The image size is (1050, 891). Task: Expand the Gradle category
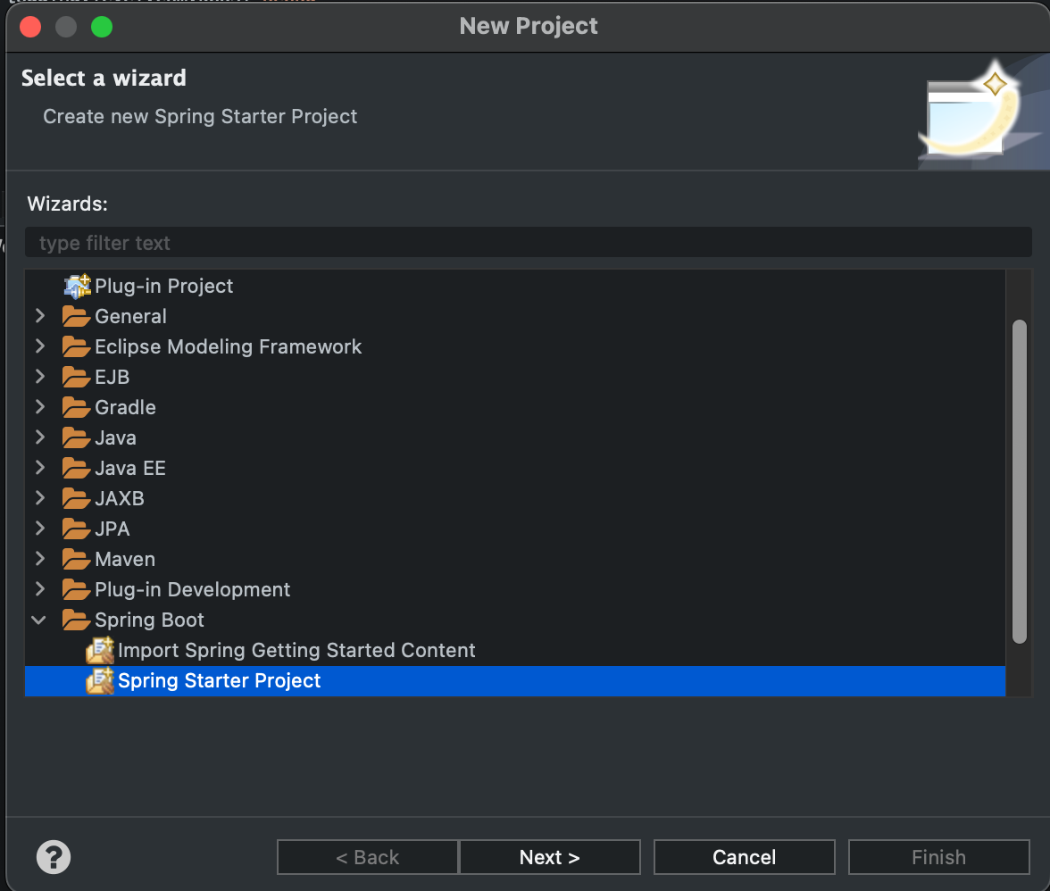click(39, 407)
